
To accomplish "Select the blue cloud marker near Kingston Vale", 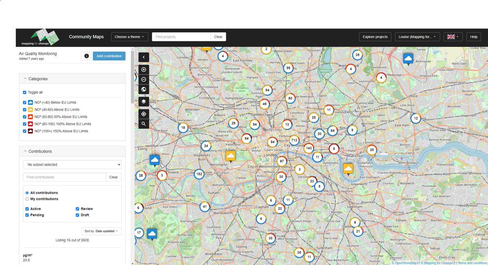I will [x=152, y=234].
